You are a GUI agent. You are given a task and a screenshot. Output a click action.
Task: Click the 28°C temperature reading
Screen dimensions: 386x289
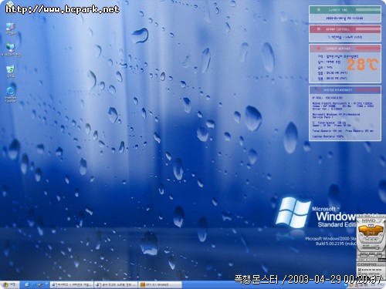pyautogui.click(x=362, y=64)
